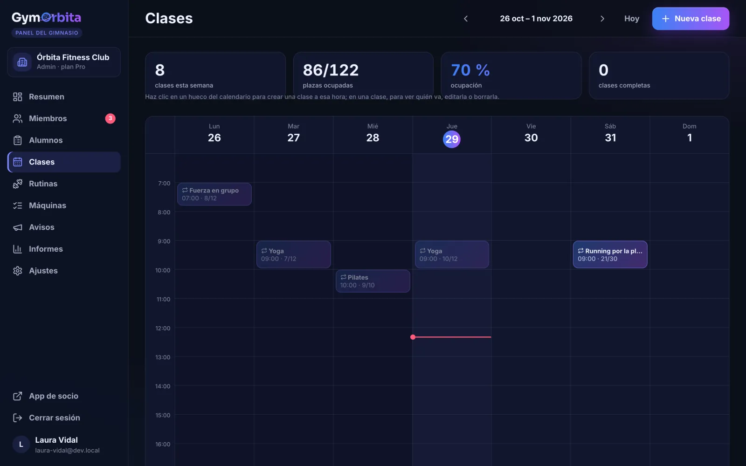Image resolution: width=746 pixels, height=466 pixels.
Task: Click the 86/122 plazas ocupadas card
Action: [363, 75]
